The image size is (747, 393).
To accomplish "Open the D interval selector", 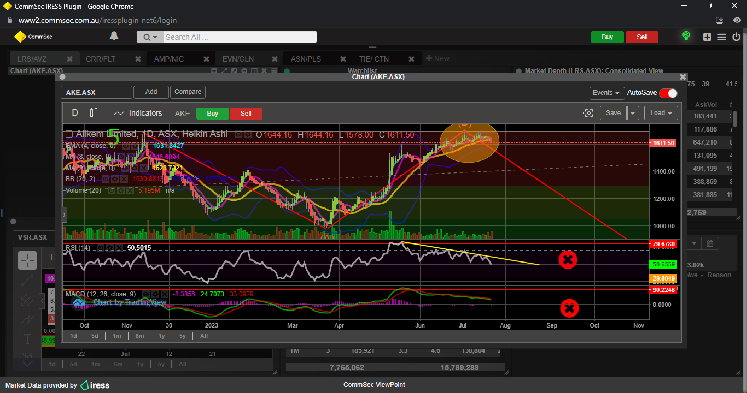I will pyautogui.click(x=75, y=113).
